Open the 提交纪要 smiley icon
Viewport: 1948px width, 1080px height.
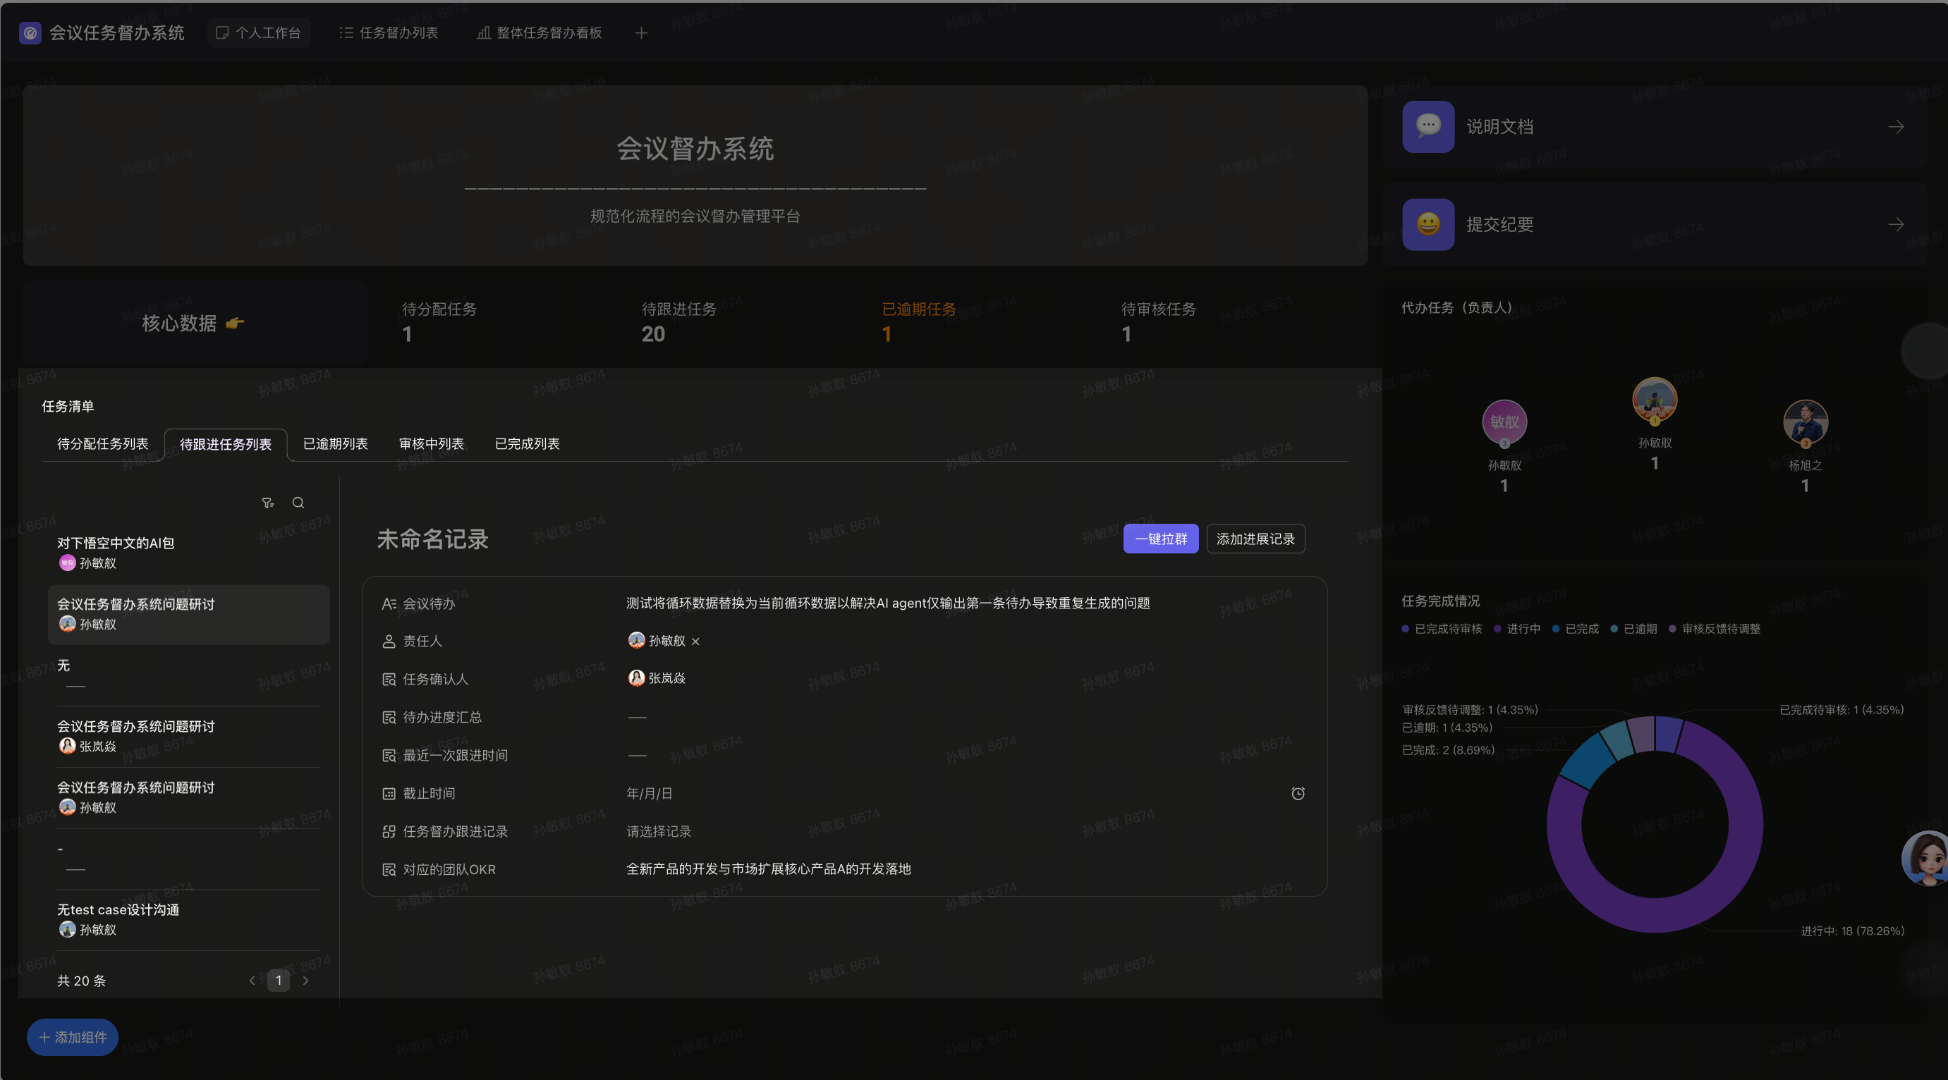(1427, 224)
